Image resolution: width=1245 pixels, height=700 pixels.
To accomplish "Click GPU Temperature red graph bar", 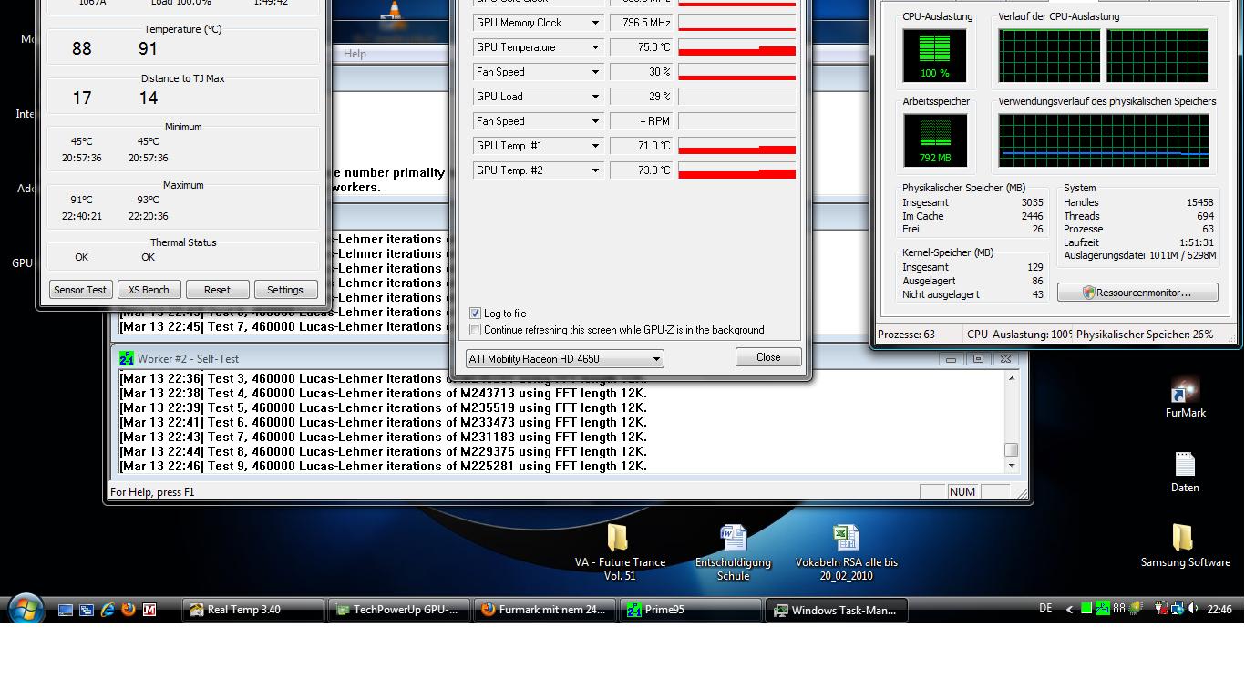I will coord(736,47).
